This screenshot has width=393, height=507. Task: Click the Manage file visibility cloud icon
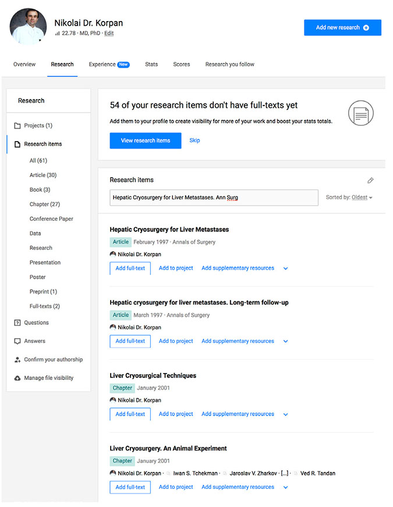17,378
